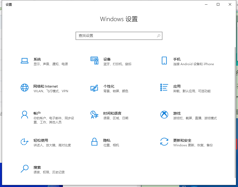
Task: Click the magnifier inside 查找设置 box
Action: 159,36
